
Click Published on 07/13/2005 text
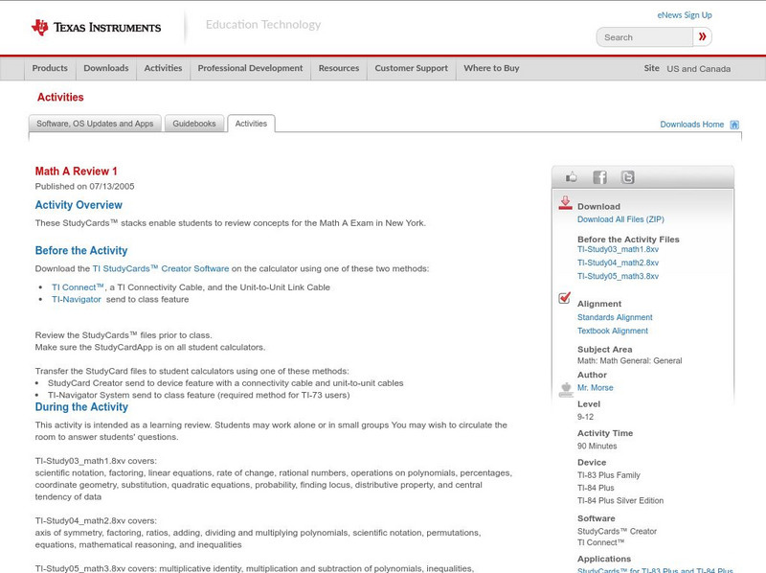(x=84, y=186)
